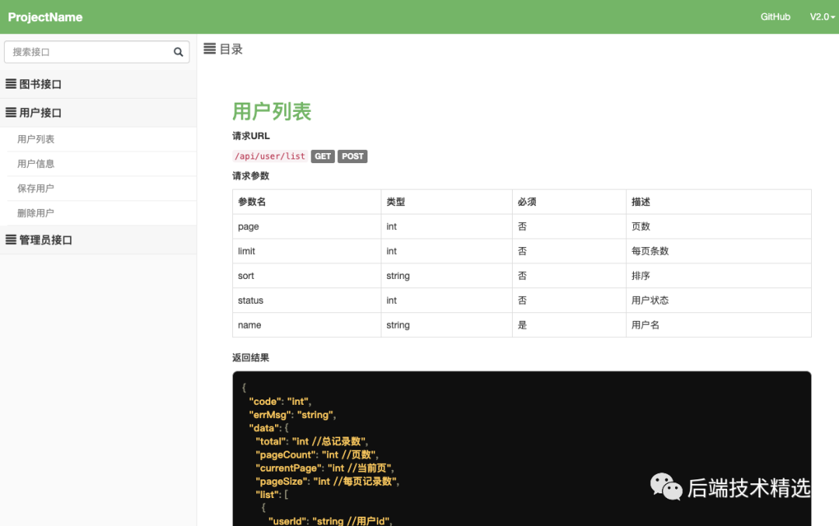Viewport: 839px width, 526px height.
Task: Open the GitHub link
Action: (x=775, y=16)
